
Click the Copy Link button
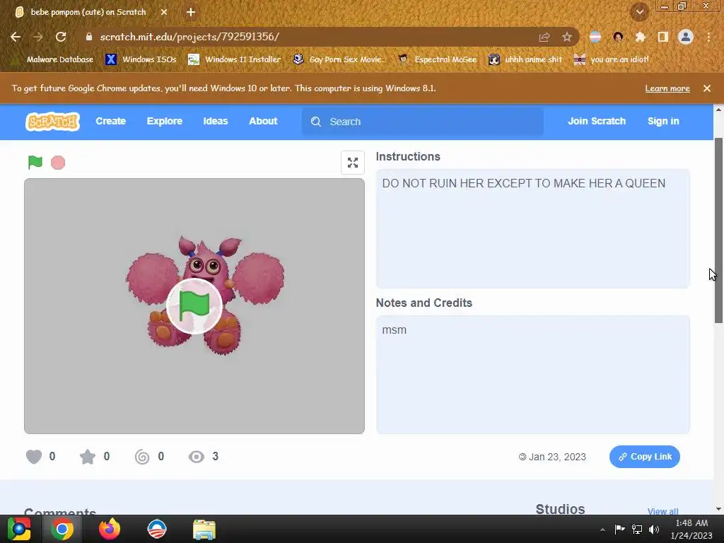(645, 457)
